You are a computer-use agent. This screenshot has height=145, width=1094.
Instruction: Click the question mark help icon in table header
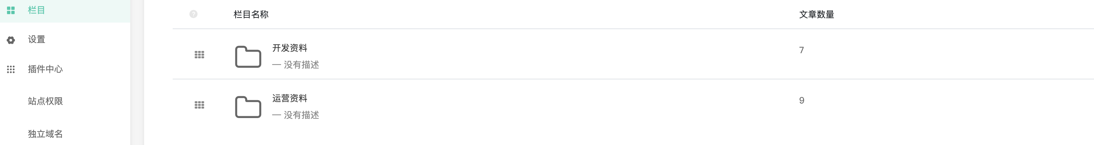click(x=193, y=14)
